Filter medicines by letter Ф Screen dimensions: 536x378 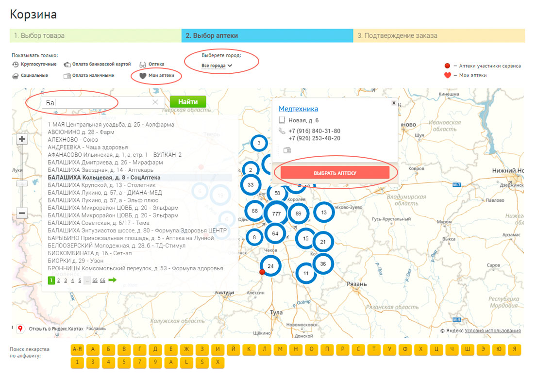click(405, 349)
